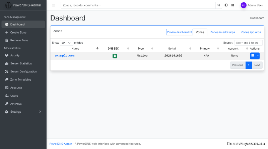Image resolution: width=268 pixels, height=149 pixels.
Task: Expand the Settings submenu chevron
Action: click(x=40, y=112)
